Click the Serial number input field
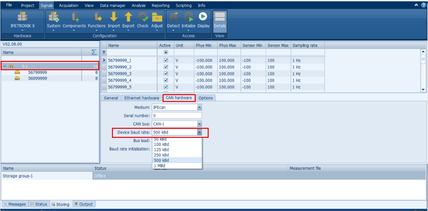This screenshot has height=211, width=428. 177,116
